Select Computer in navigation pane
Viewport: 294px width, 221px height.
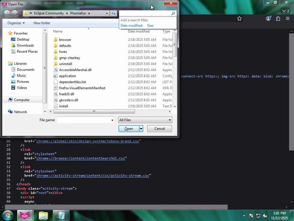(22, 100)
